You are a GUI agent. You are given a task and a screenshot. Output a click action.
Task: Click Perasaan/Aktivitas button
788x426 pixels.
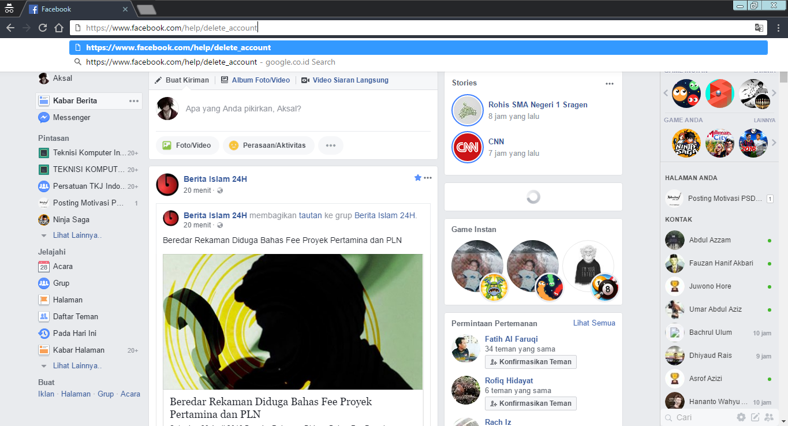tap(268, 145)
